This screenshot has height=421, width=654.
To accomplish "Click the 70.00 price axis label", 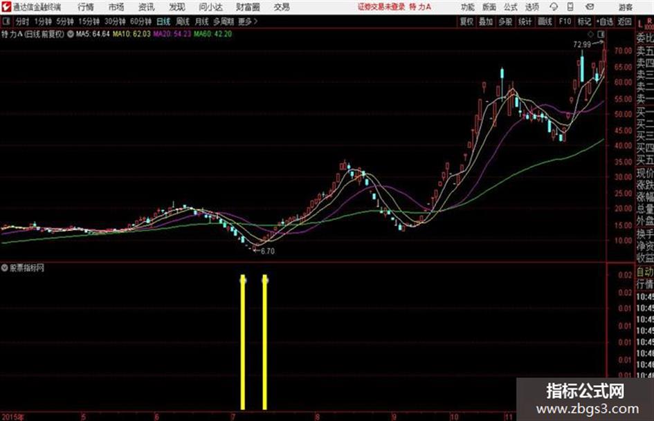I will pyautogui.click(x=623, y=51).
